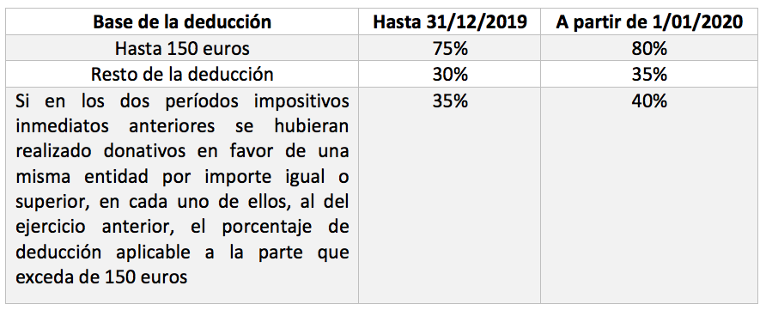Click the word 'superior,' in the long cell
Screen dimensions: 766x310
[51, 203]
